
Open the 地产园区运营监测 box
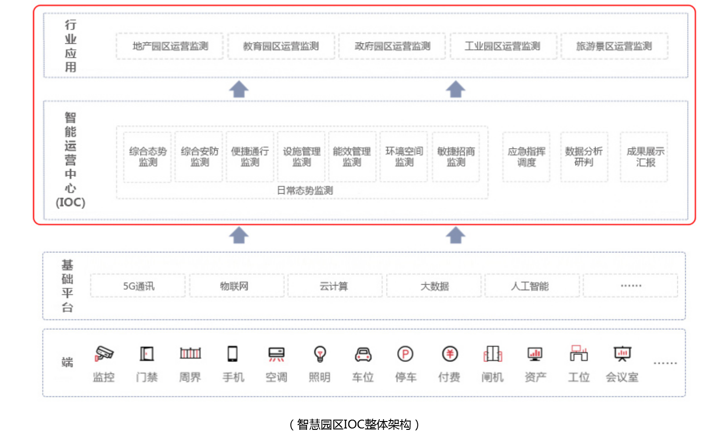170,46
